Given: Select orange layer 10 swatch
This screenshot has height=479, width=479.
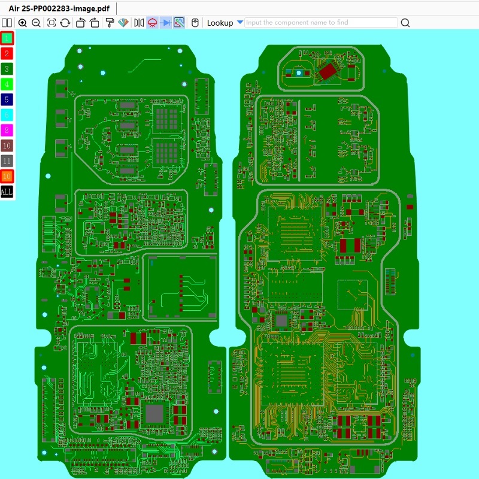Looking at the screenshot, I should (x=7, y=176).
